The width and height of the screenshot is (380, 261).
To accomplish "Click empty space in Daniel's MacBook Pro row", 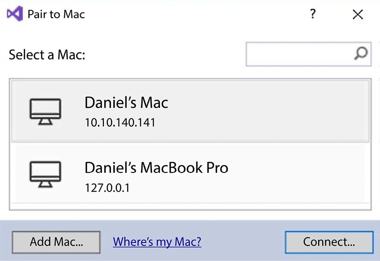I will (291, 173).
